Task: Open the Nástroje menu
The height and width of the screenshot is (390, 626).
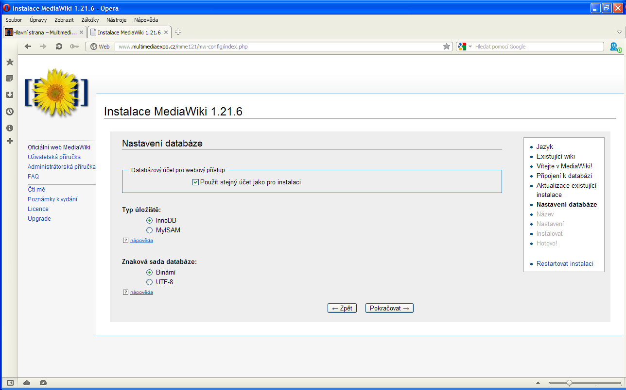Action: 116,20
